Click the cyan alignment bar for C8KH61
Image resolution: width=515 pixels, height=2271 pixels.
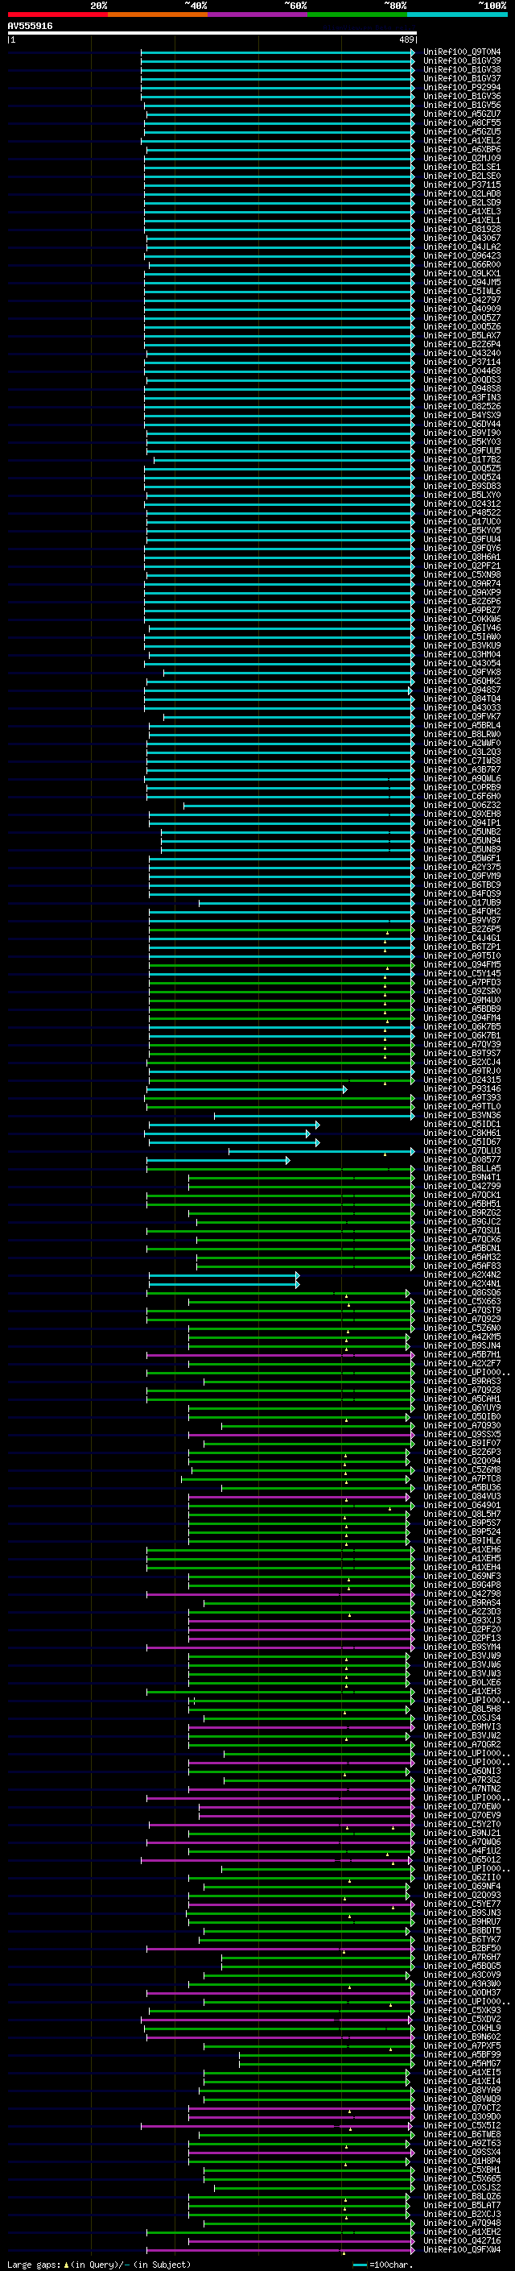pyautogui.click(x=227, y=1134)
